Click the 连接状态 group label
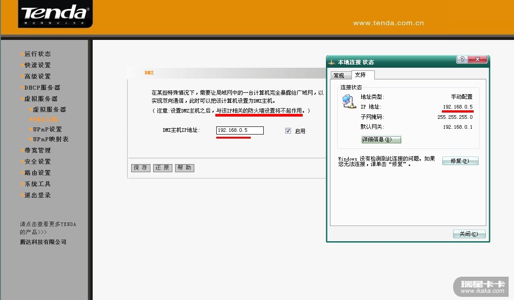 click(x=351, y=87)
